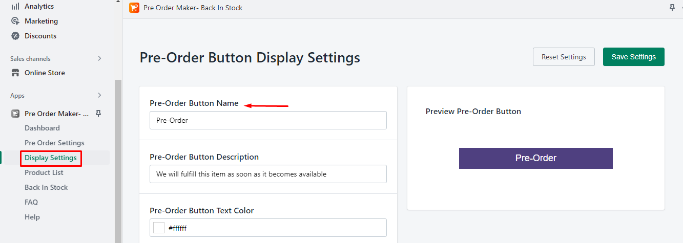Click the Pre Order Maker- sidebar app name
The height and width of the screenshot is (243, 683).
57,114
